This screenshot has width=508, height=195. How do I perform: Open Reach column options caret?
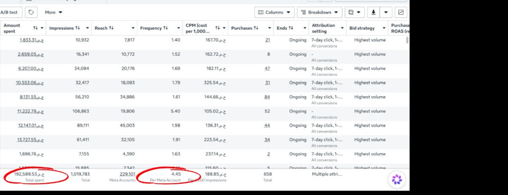coord(133,28)
